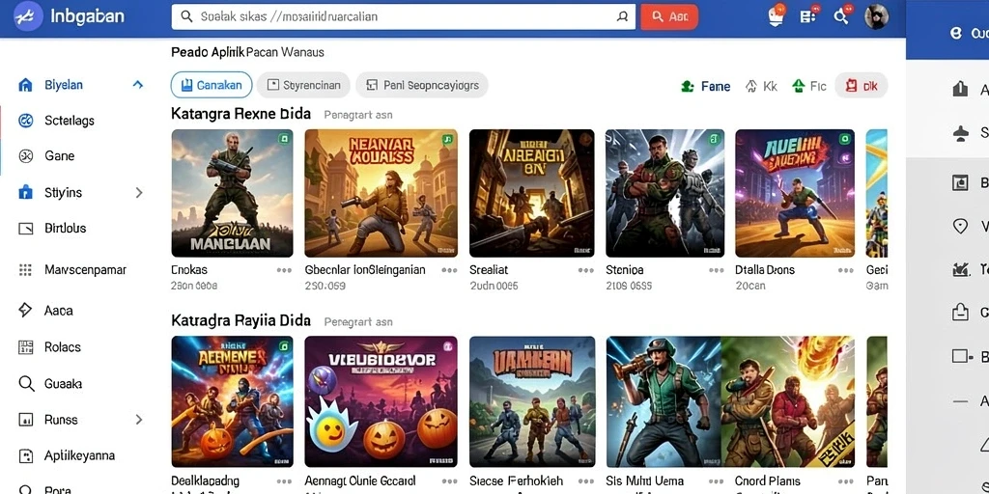Click the Inbgaban logo icon

(28, 17)
